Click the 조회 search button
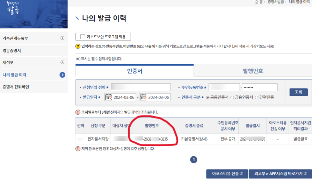The height and width of the screenshot is (184, 327). [x=298, y=92]
